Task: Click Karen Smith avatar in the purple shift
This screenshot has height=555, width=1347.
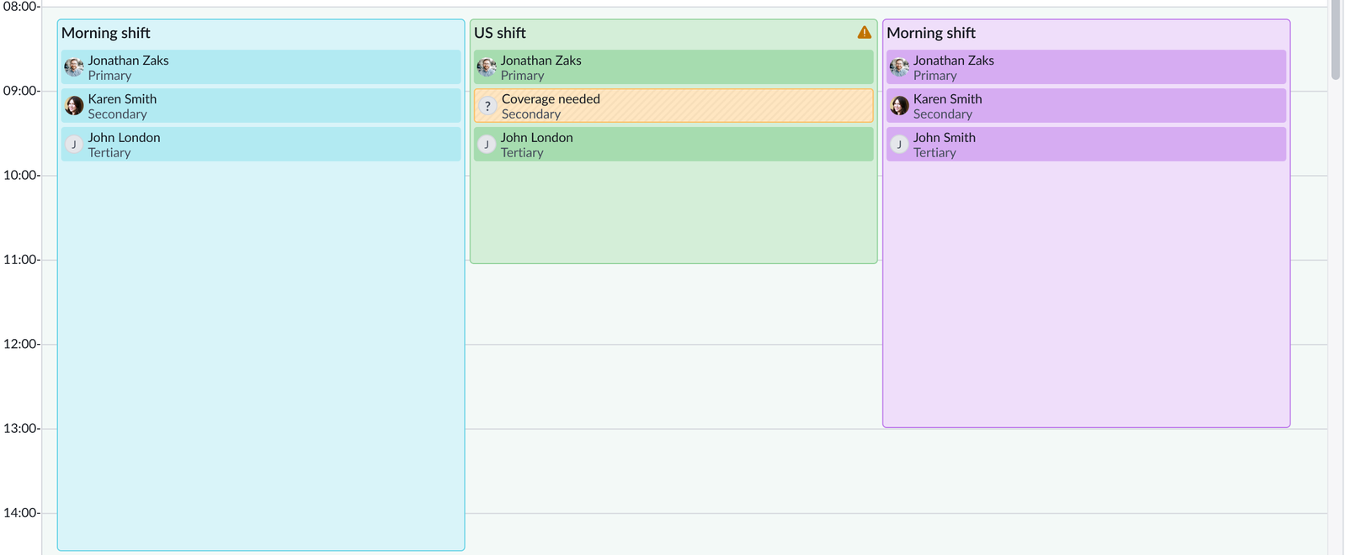Action: tap(899, 106)
